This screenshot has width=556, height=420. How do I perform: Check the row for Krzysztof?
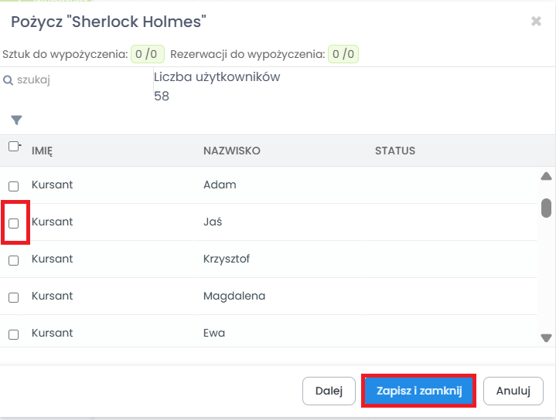click(13, 260)
